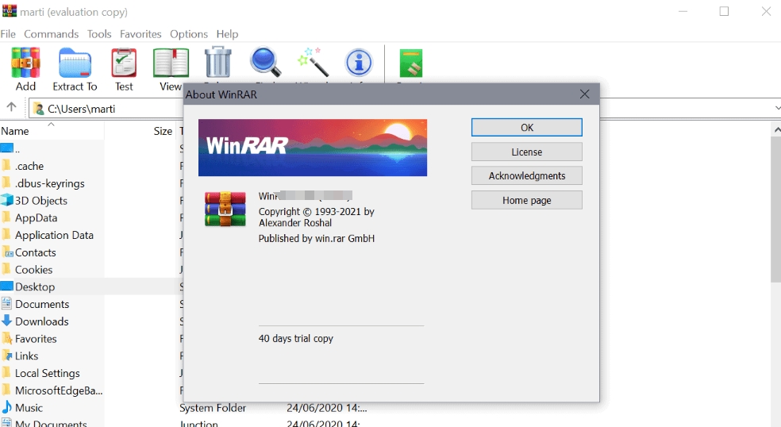Close the About WinRAR dialog
The image size is (781, 427).
click(x=584, y=94)
